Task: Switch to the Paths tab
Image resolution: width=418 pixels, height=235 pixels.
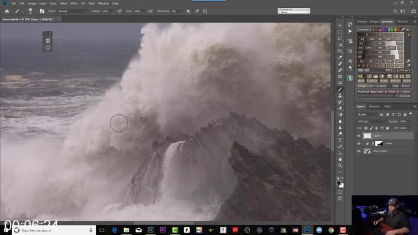Action: pos(387,106)
